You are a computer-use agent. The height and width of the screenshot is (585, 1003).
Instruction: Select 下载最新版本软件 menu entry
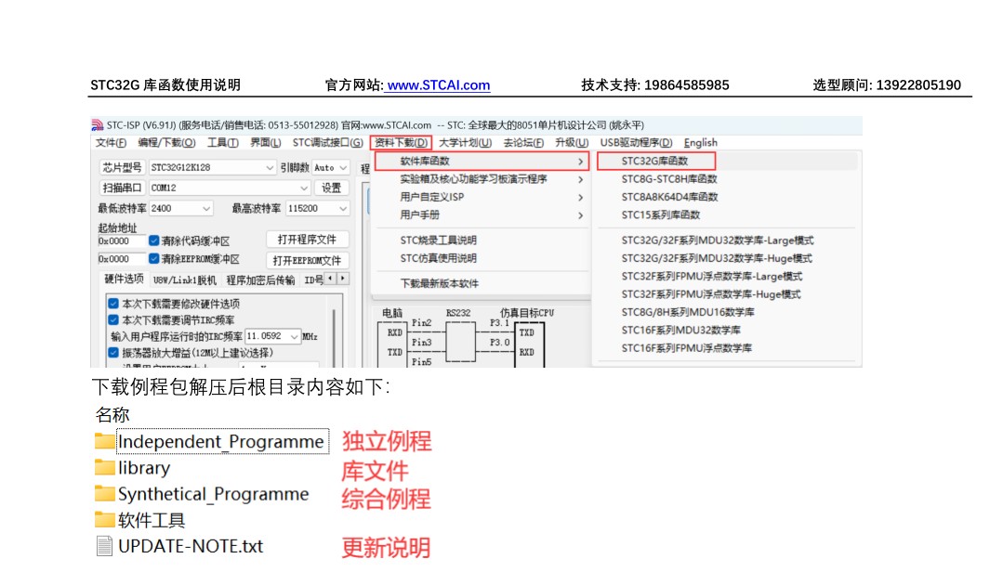(439, 283)
